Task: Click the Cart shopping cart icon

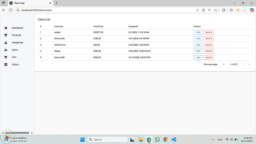Action: [6, 57]
